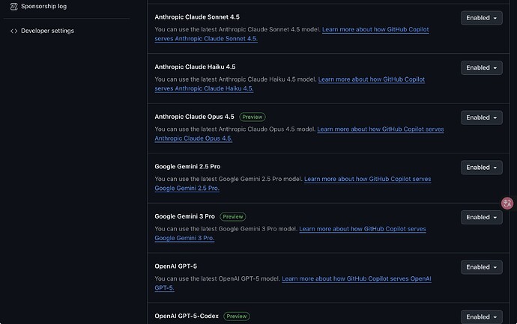Viewport: 517px width, 324px height.
Task: Click the OpenAI GPT-5 heading
Action: coord(176,266)
